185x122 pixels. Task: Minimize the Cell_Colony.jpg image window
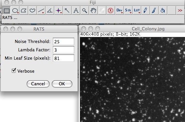(91, 29)
